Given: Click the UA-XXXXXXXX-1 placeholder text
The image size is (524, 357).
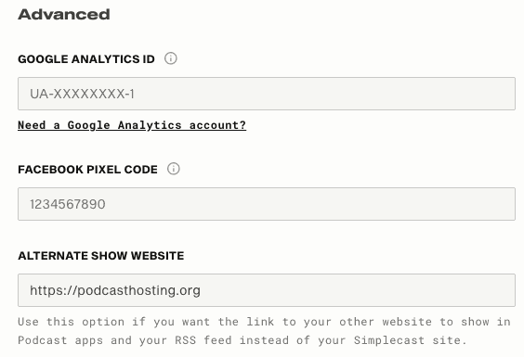Looking at the screenshot, I should tap(82, 94).
